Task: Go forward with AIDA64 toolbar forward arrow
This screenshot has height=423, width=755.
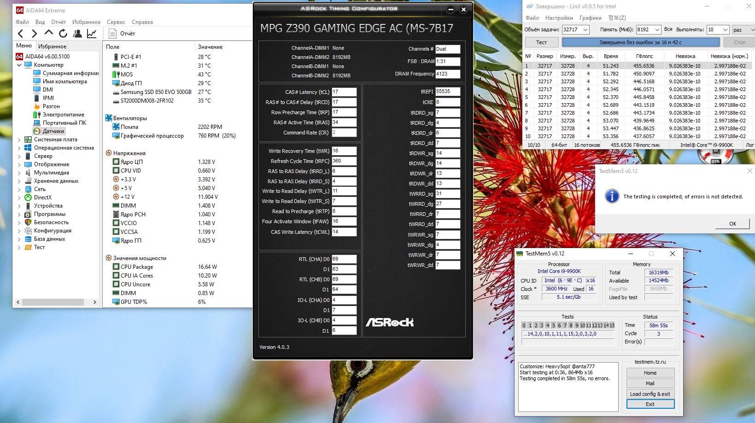Action: click(34, 33)
